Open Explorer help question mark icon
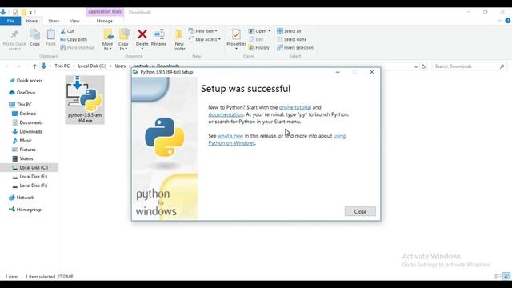 coord(508,21)
